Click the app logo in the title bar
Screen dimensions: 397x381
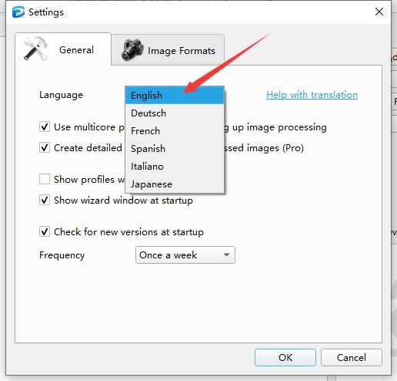(x=18, y=12)
